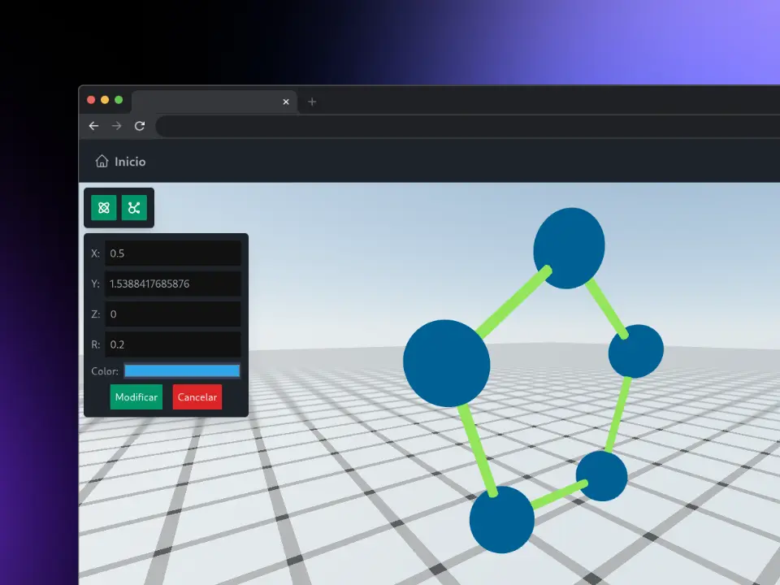Click the home icon beside Inicio
The width and height of the screenshot is (780, 585).
[102, 162]
